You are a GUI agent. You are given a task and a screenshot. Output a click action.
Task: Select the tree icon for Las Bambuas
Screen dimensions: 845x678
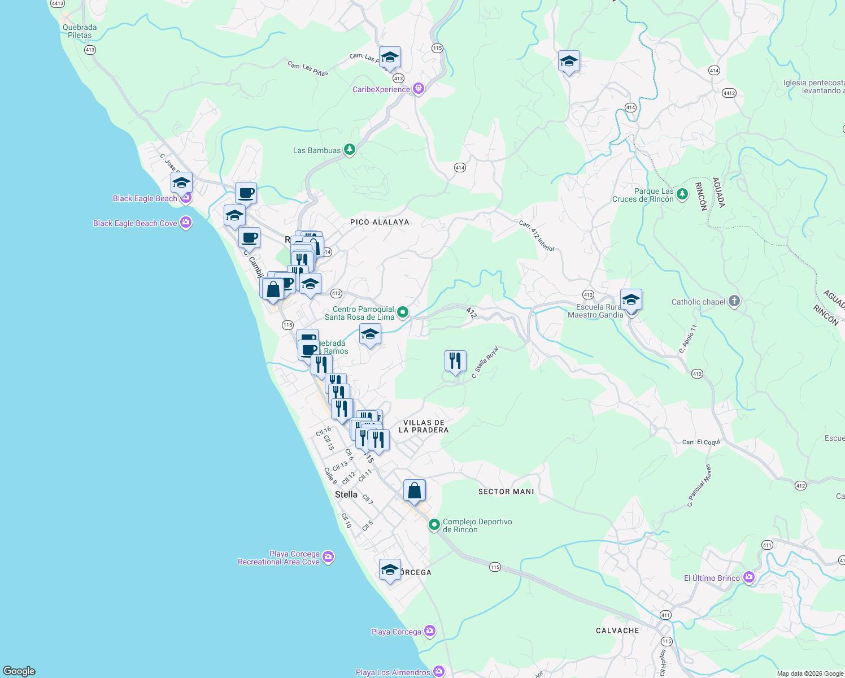350,149
